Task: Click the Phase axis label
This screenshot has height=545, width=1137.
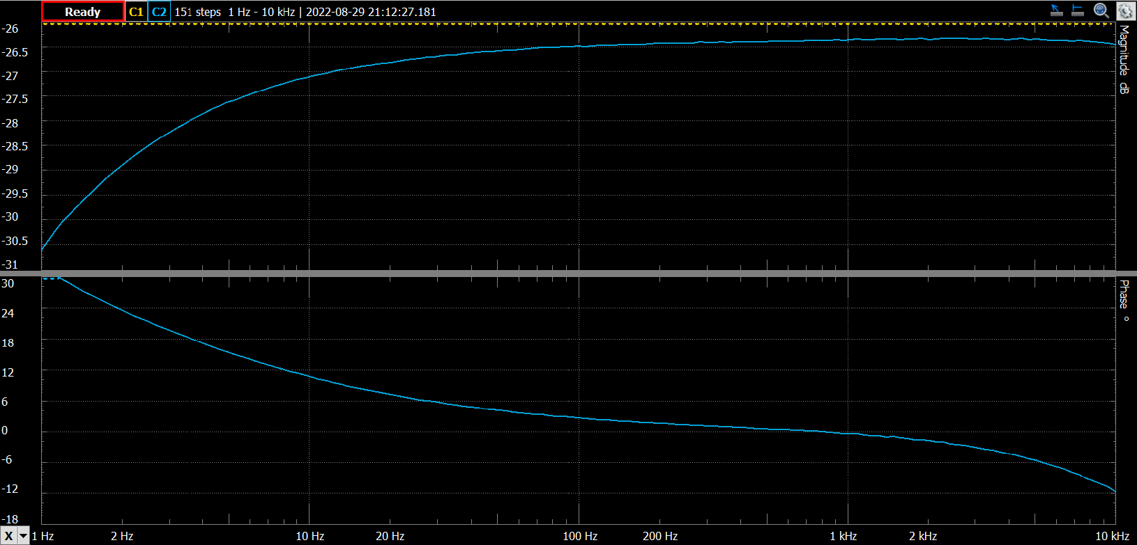Action: point(1124,299)
